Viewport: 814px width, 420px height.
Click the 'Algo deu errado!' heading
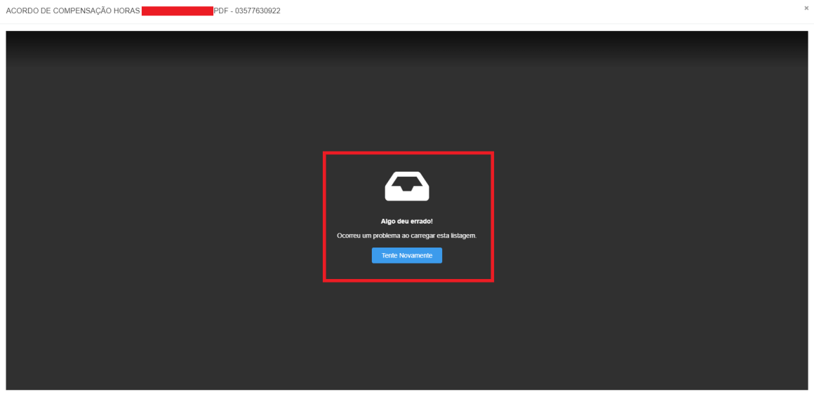(x=406, y=221)
